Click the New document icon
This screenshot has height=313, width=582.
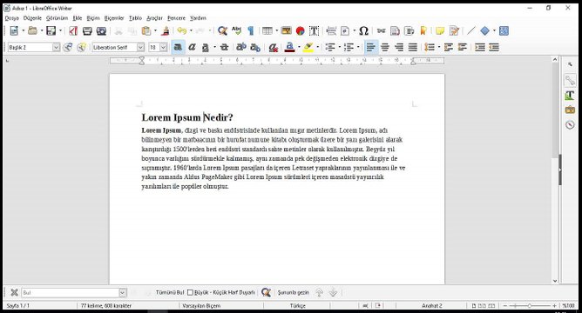[14, 30]
